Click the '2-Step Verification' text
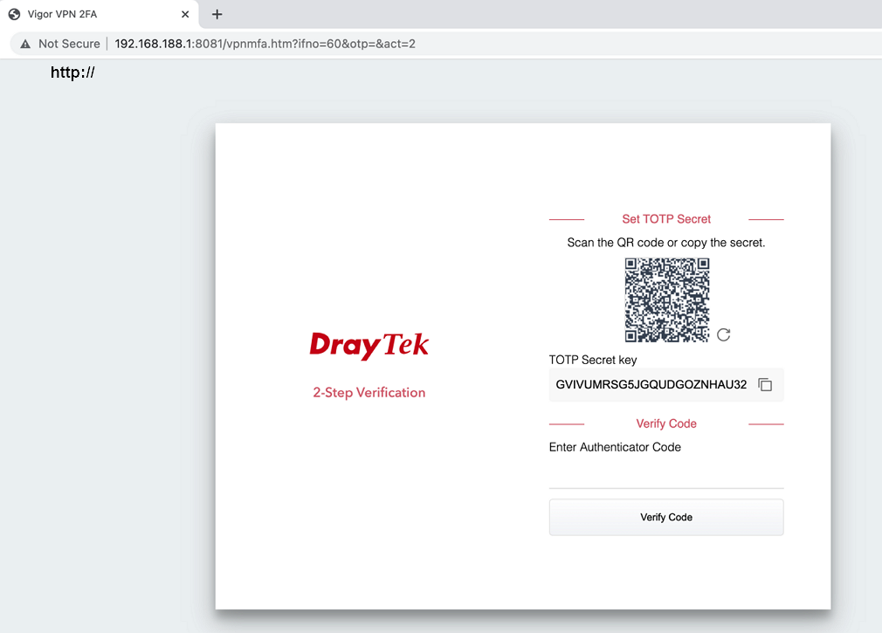The image size is (882, 633). pos(369,392)
